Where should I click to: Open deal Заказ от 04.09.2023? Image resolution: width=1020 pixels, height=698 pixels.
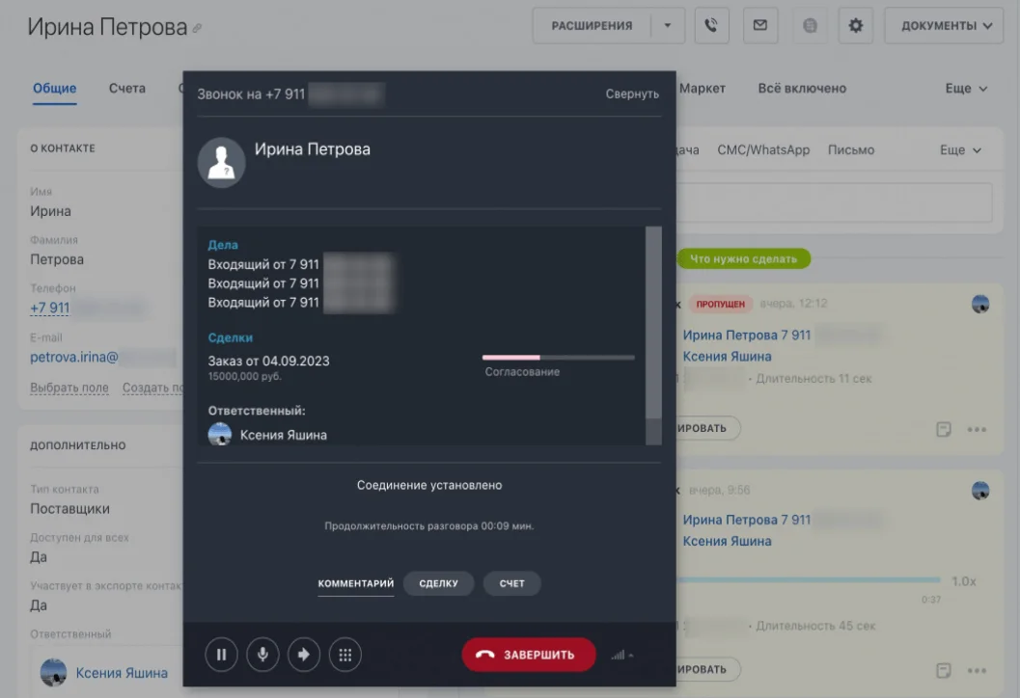[x=268, y=361]
